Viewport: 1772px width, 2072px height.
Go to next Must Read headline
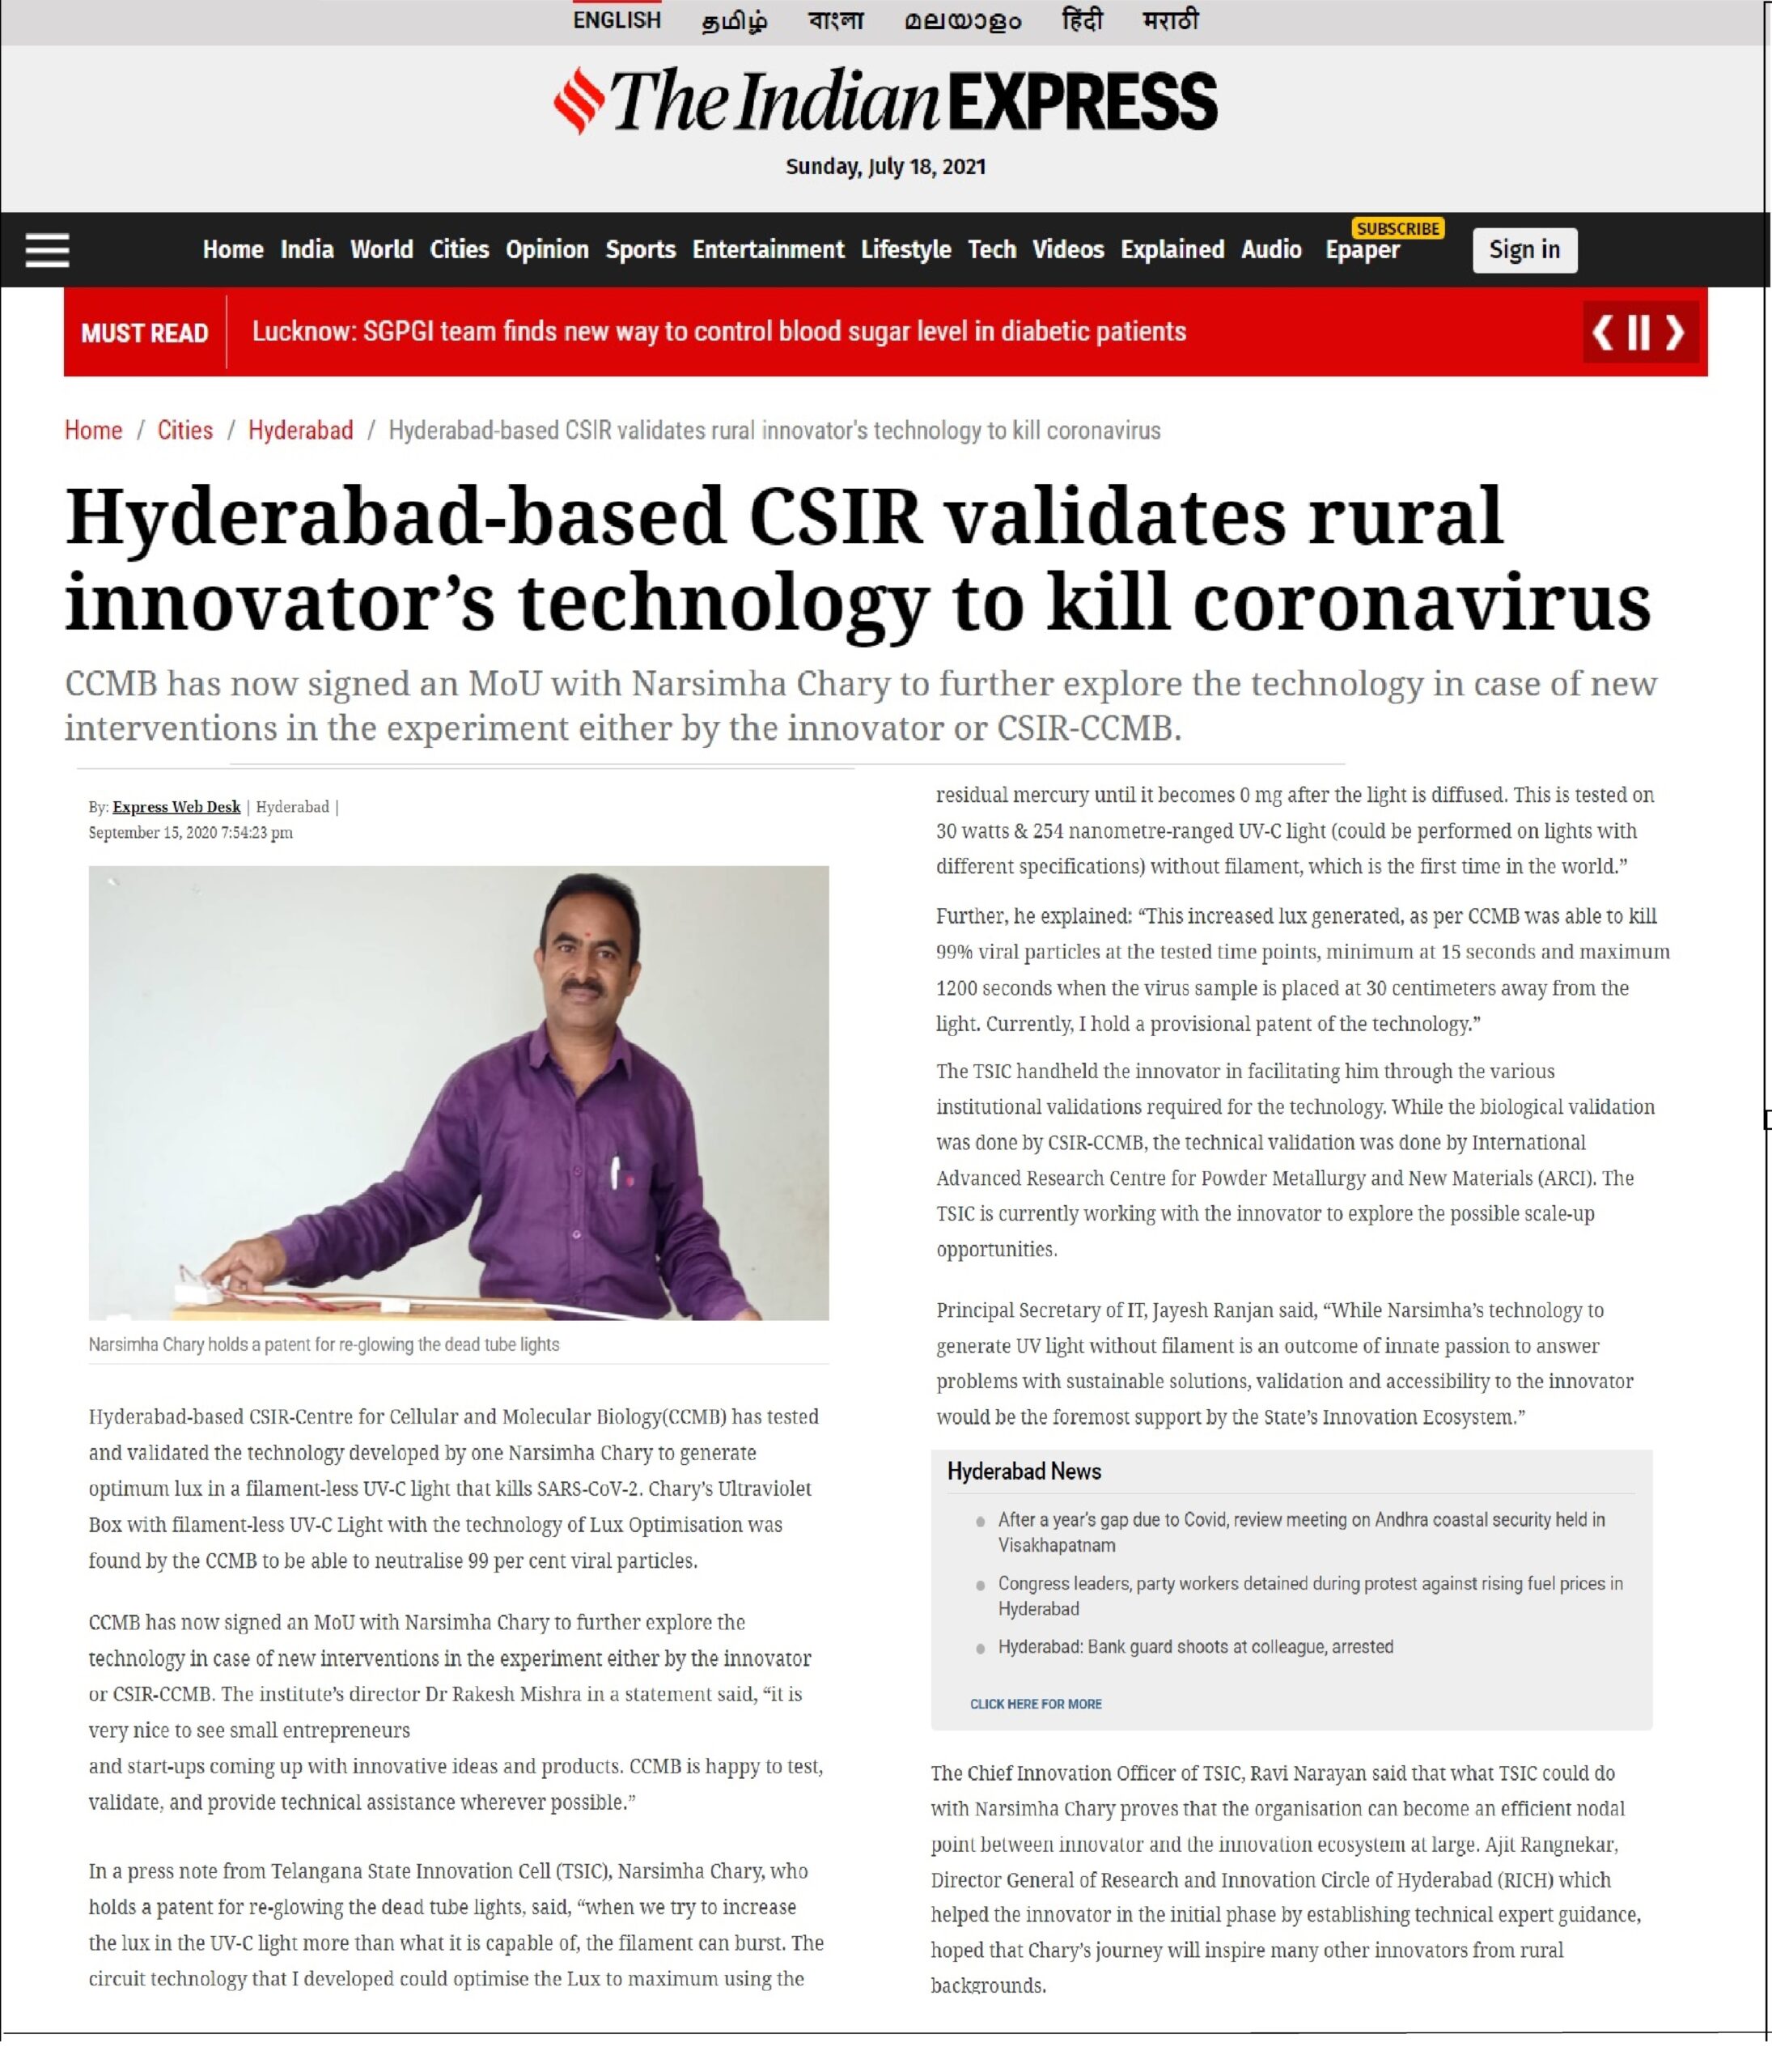(1675, 332)
